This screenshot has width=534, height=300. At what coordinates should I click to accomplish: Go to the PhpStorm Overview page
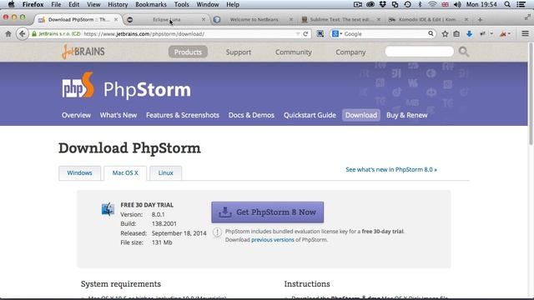76,115
